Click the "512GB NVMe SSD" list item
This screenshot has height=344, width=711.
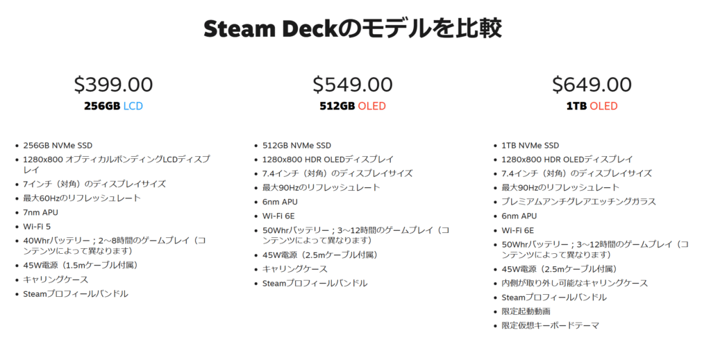296,145
